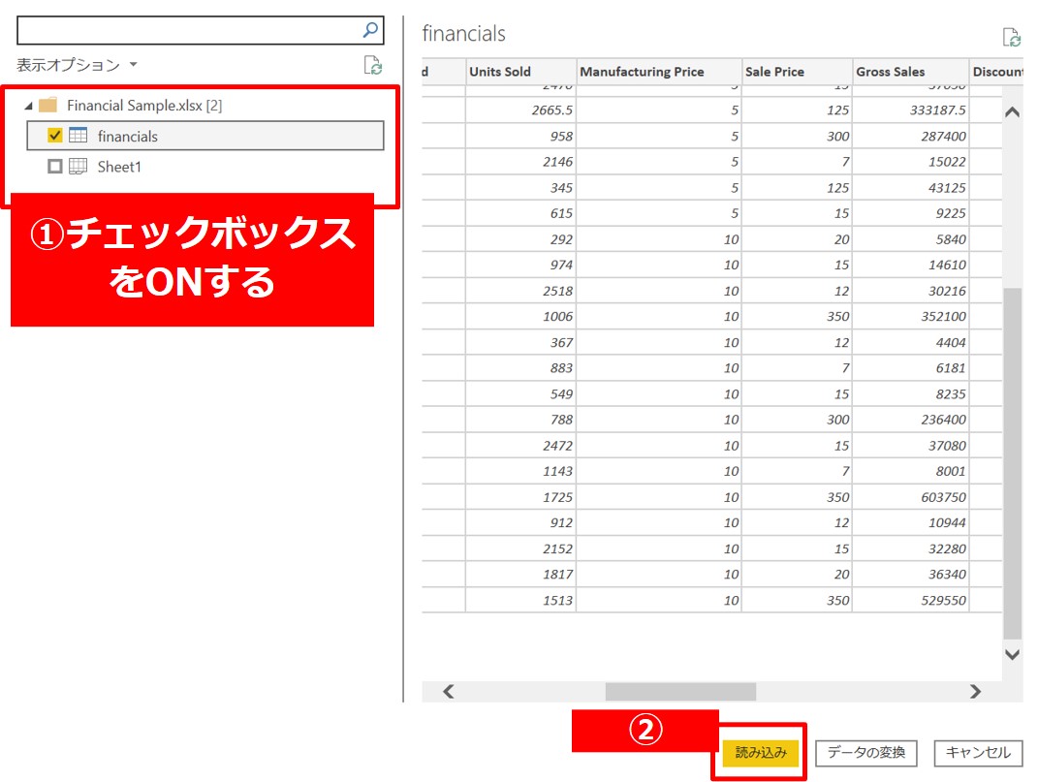Click the preview refresh icon near financials title
1038x782 pixels.
pos(1012,38)
